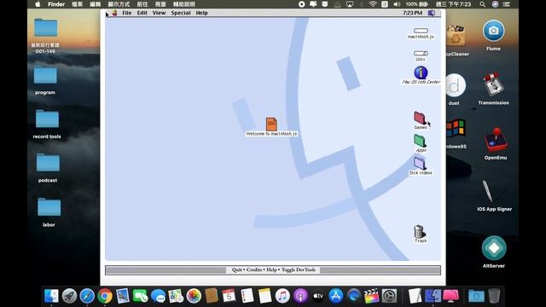
Task: Click Finder in macOS menu bar
Action: [x=56, y=4]
